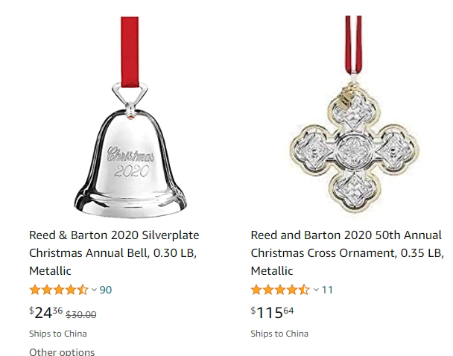The height and width of the screenshot is (356, 453).
Task: View the 90 reviews for the bell
Action: click(x=106, y=290)
